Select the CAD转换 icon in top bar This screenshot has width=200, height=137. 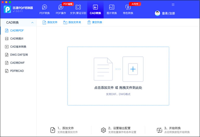click(x=95, y=7)
